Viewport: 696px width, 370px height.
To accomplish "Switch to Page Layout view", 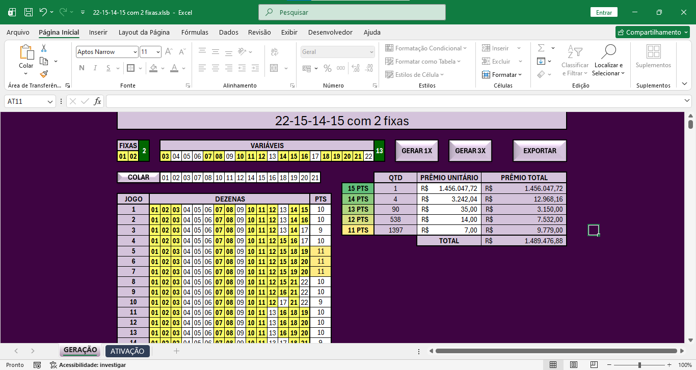I will point(574,365).
